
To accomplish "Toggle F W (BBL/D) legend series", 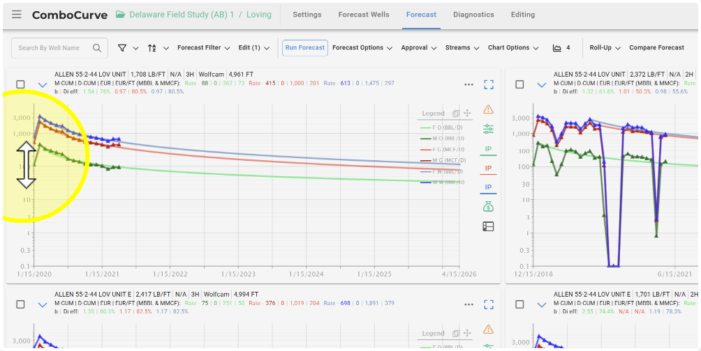I will tap(443, 171).
